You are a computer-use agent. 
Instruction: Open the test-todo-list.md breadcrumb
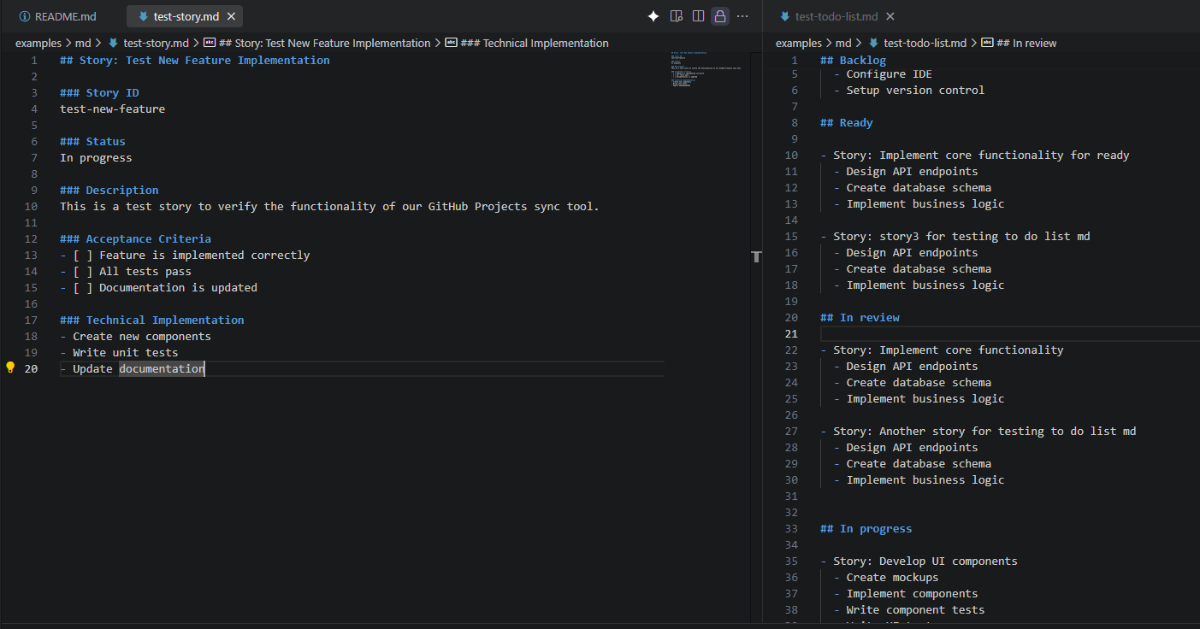pyautogui.click(x=925, y=43)
